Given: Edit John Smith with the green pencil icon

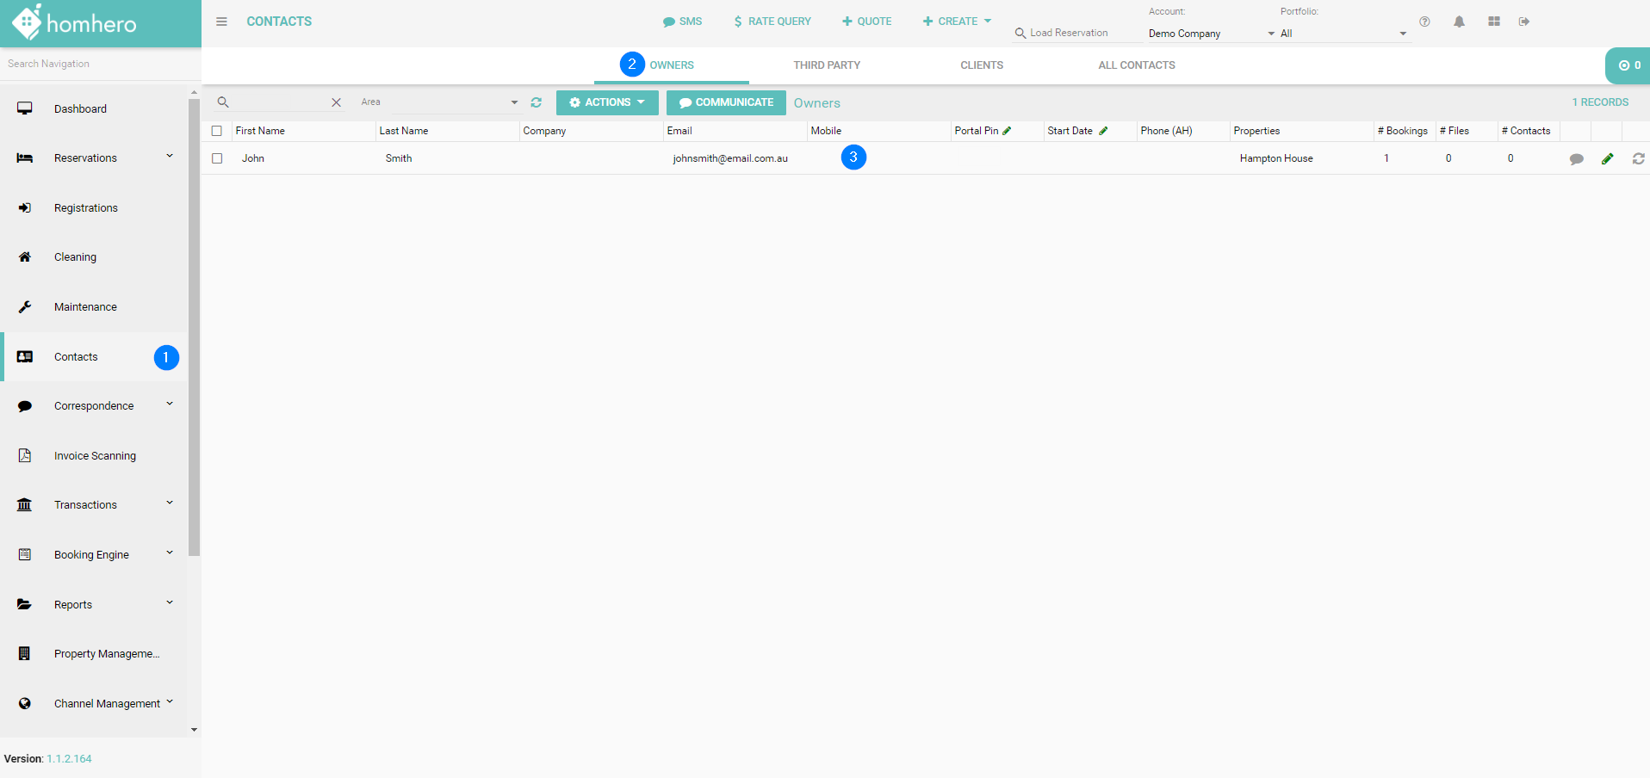Looking at the screenshot, I should tap(1607, 158).
